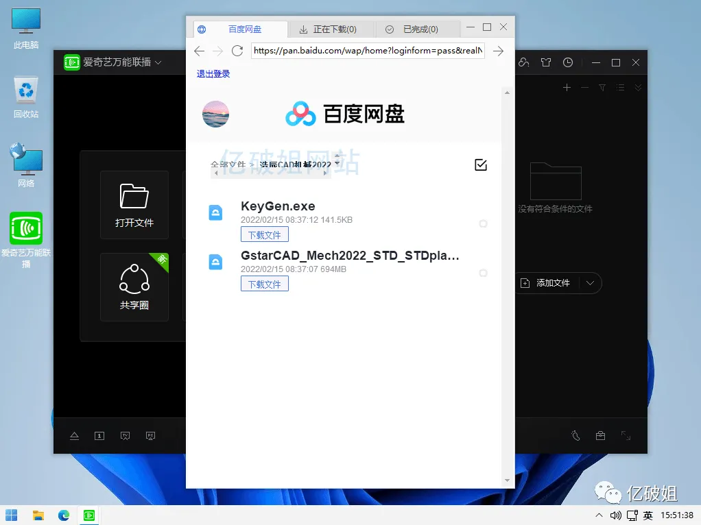Expand the arrow next to 添加文件
701x525 pixels.
[x=590, y=283]
